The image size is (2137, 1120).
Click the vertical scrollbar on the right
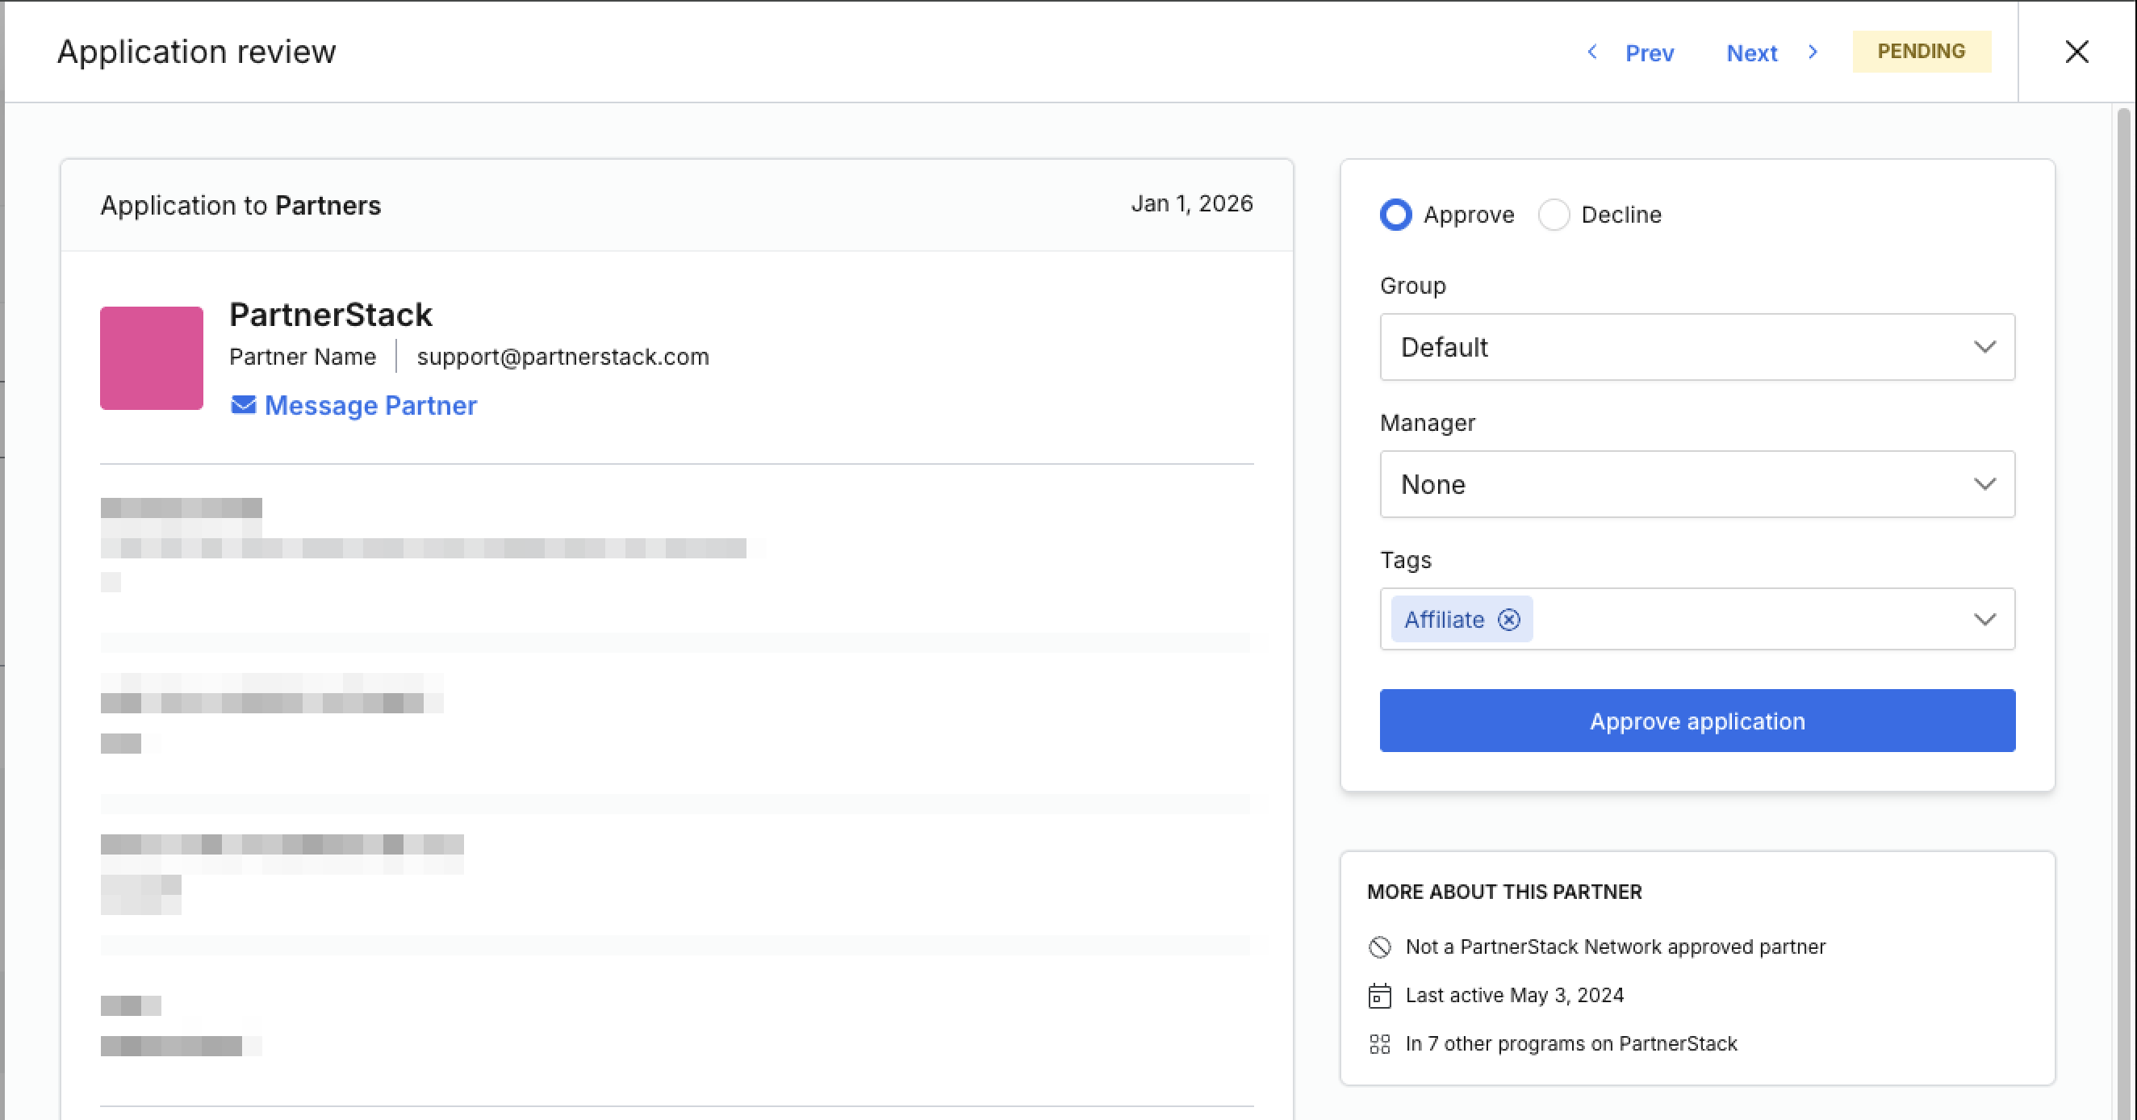[2124, 612]
